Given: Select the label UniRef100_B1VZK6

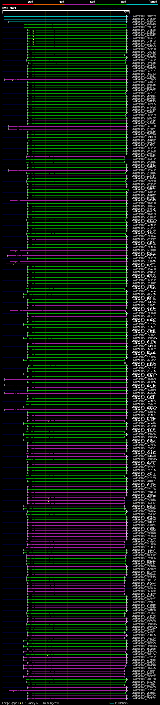Looking at the screenshot, I should tap(143, 682).
